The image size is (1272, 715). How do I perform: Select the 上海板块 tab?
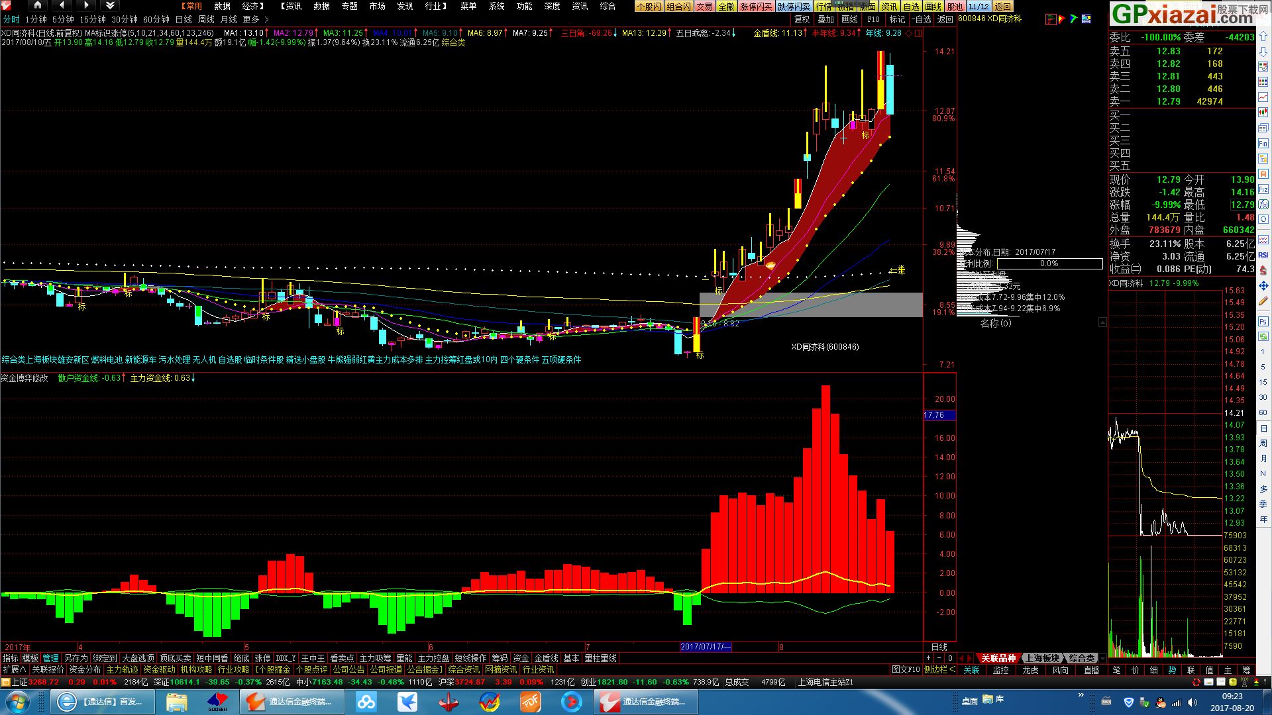point(1042,658)
